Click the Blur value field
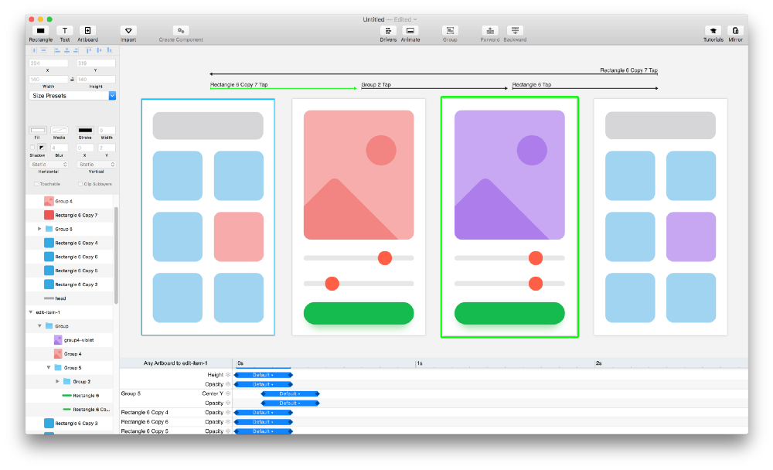773x470 pixels. (x=60, y=148)
